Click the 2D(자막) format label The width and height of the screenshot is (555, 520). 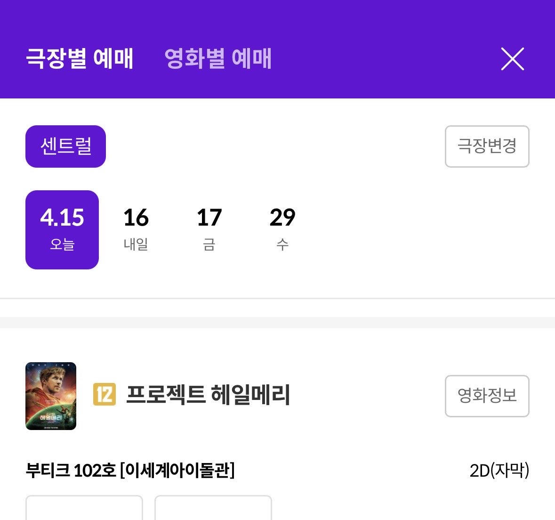point(499,471)
